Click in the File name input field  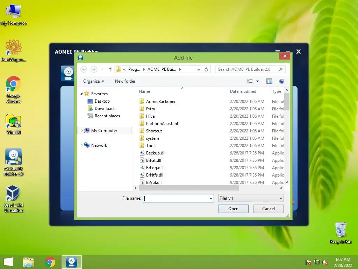176,198
